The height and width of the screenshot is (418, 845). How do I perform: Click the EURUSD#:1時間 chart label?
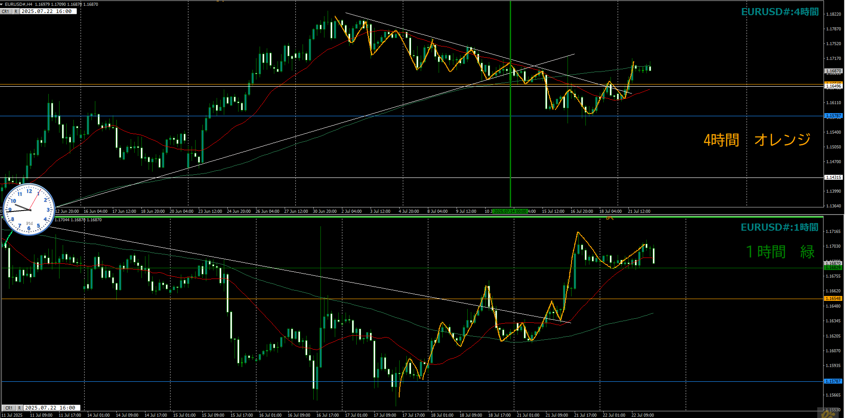pos(779,228)
